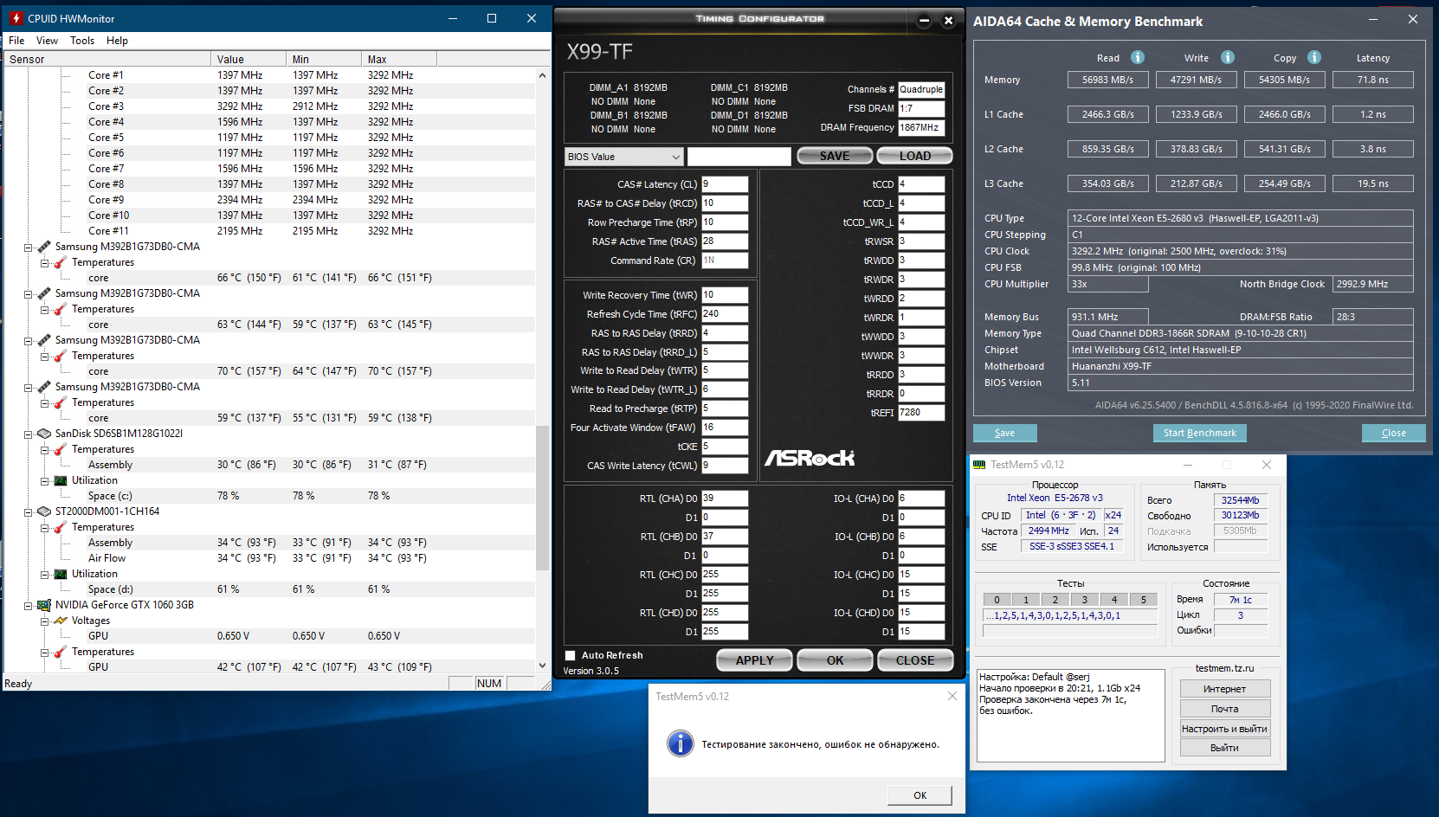Viewport: 1439px width, 817px height.
Task: Click the Close button in AIDA64 benchmark
Action: 1393,433
